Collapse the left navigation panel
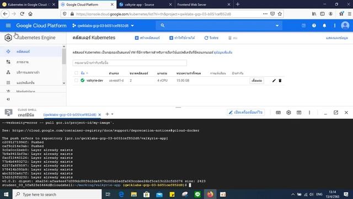Image resolution: width=353 pixels, height=199 pixels. pos(8,99)
